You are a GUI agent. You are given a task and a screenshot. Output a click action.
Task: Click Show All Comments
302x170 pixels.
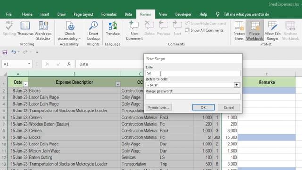pos(204,30)
